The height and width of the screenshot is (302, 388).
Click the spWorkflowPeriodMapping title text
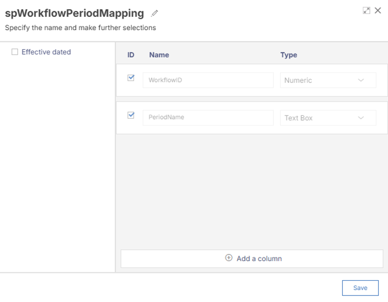(75, 13)
